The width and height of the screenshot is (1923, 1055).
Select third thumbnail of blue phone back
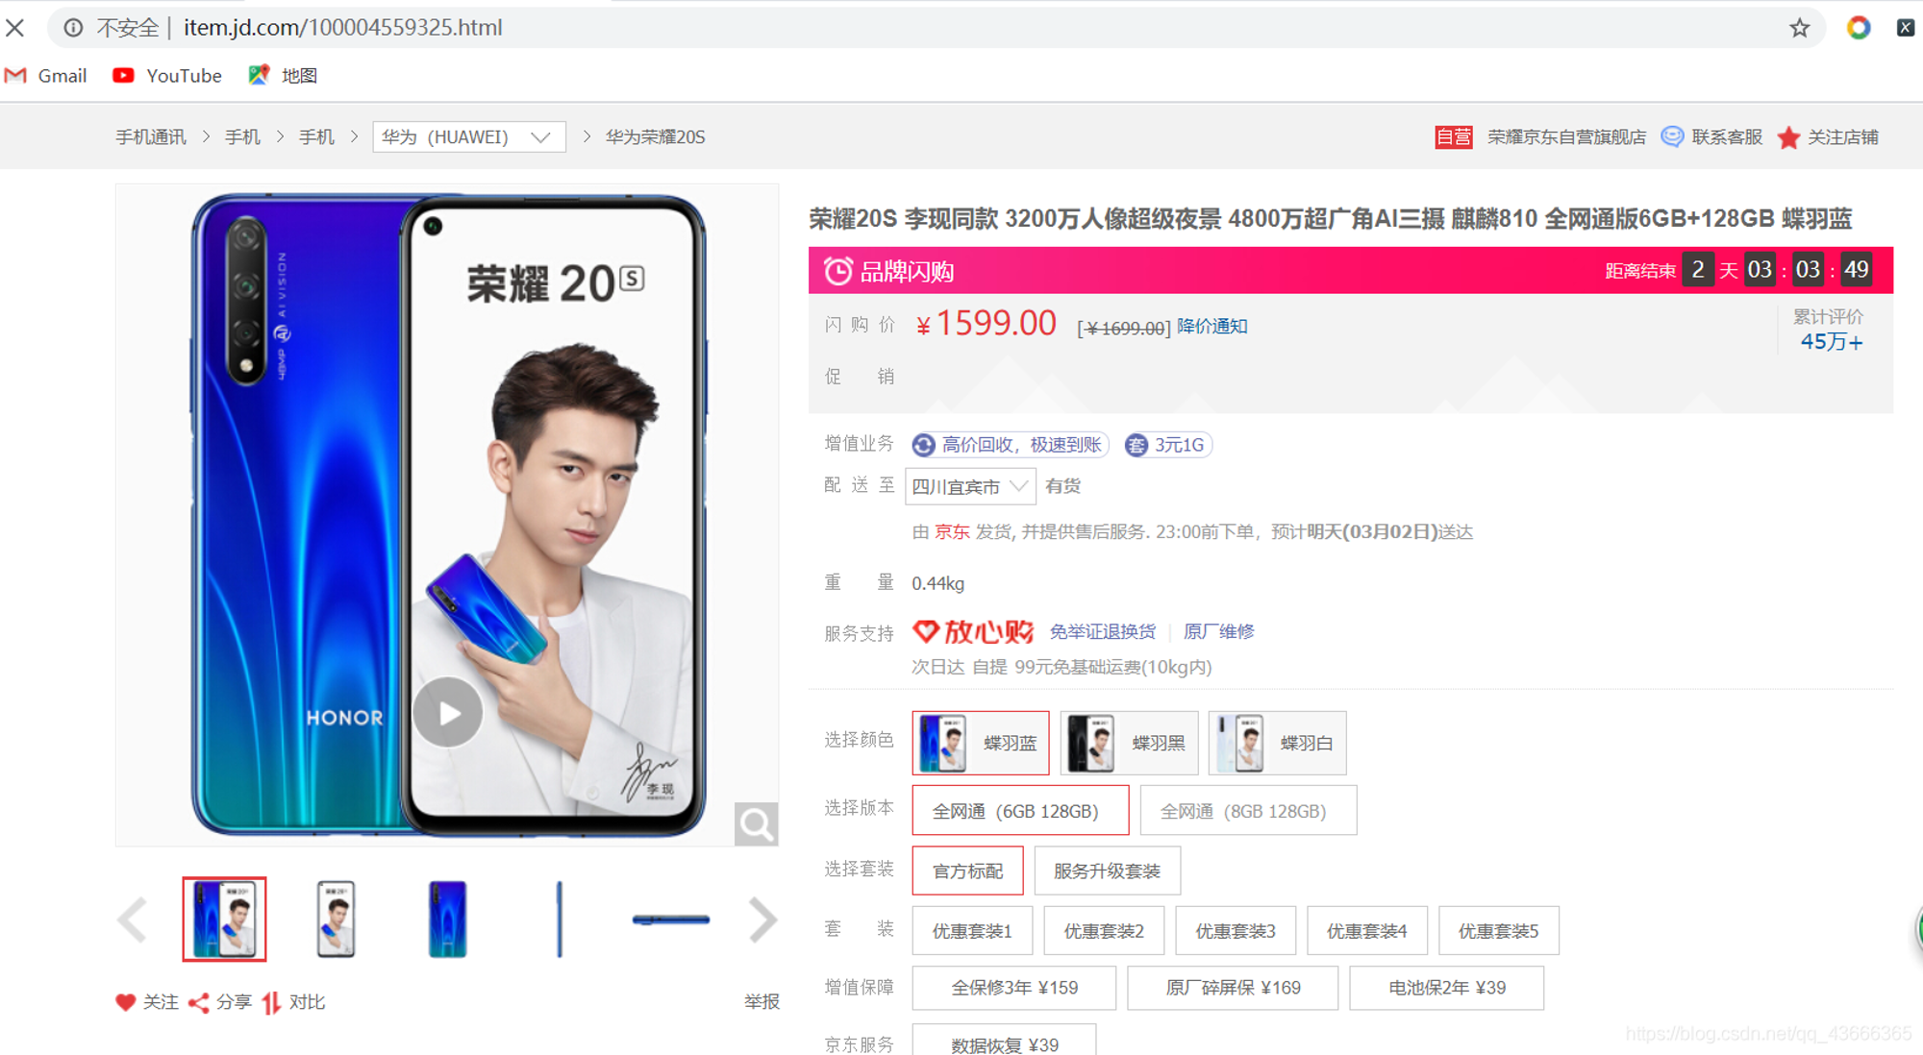447,920
